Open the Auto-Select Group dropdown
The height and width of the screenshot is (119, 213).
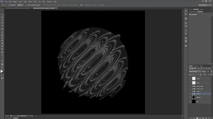20,5
